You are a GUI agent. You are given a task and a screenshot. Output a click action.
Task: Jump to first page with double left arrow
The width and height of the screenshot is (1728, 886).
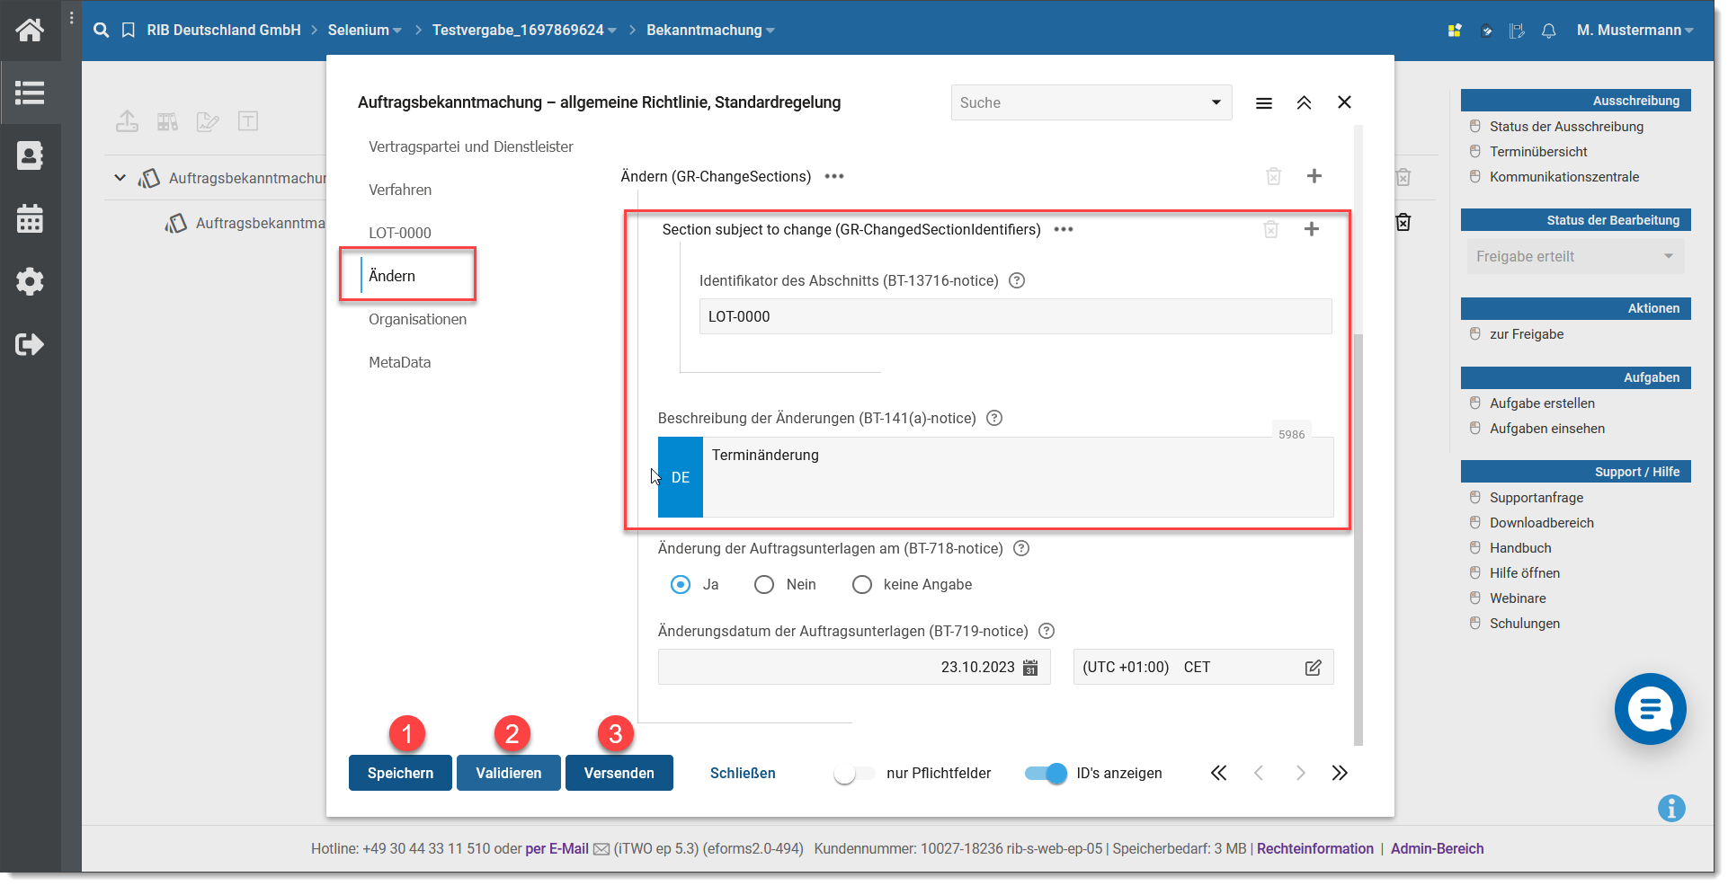(x=1218, y=773)
